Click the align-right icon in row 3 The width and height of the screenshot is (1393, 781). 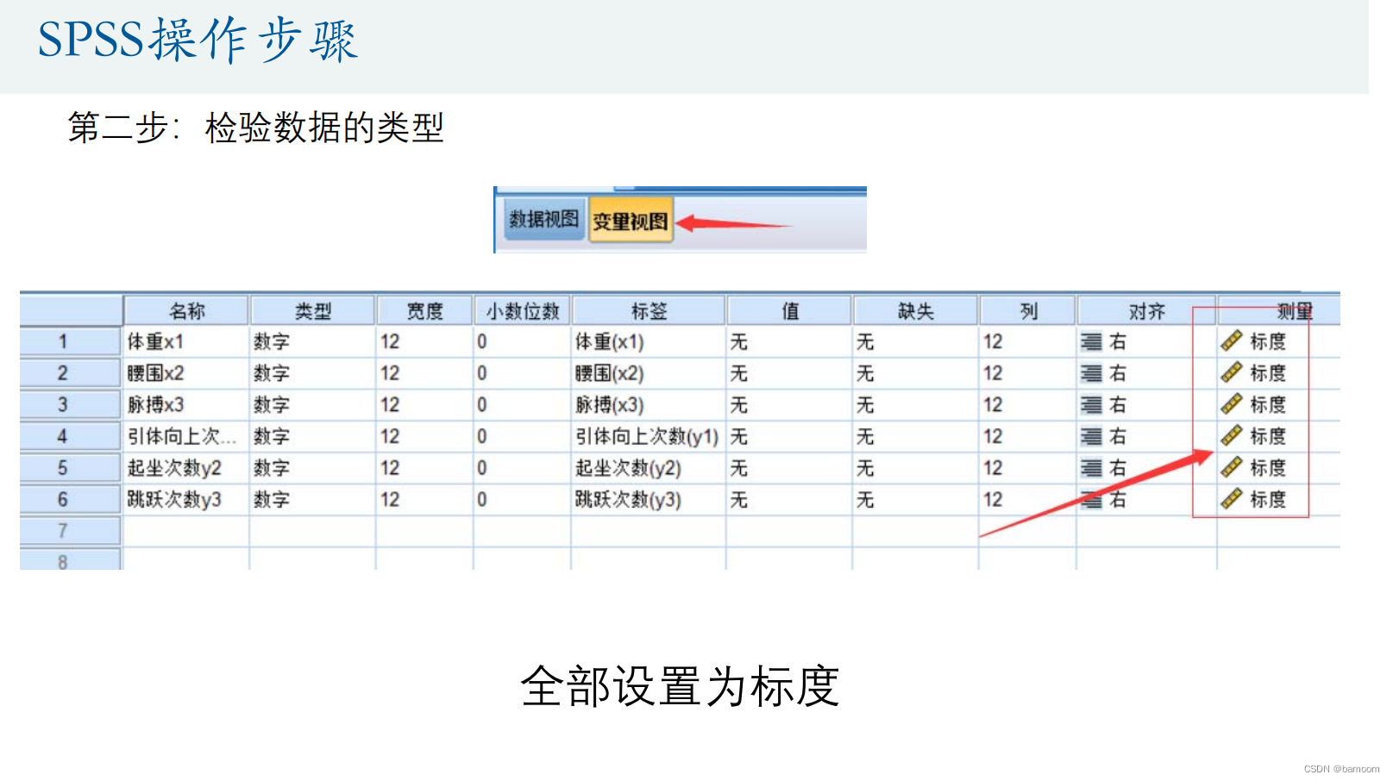tap(1091, 405)
